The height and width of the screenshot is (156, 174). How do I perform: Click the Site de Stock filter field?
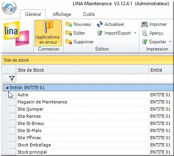pyautogui.click(x=82, y=78)
